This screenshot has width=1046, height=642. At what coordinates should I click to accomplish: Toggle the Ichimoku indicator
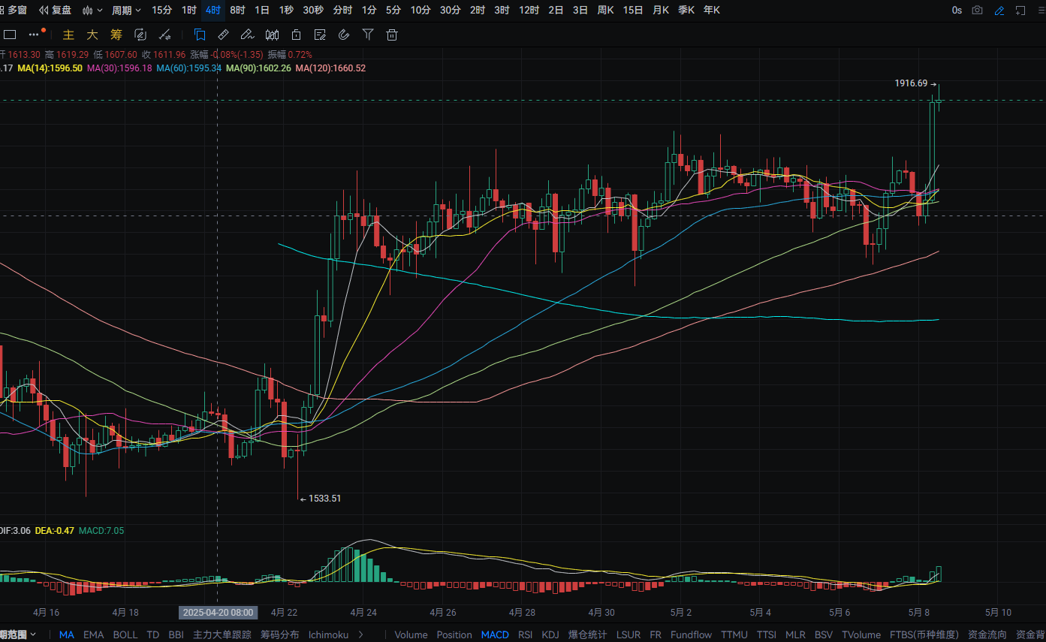[329, 634]
